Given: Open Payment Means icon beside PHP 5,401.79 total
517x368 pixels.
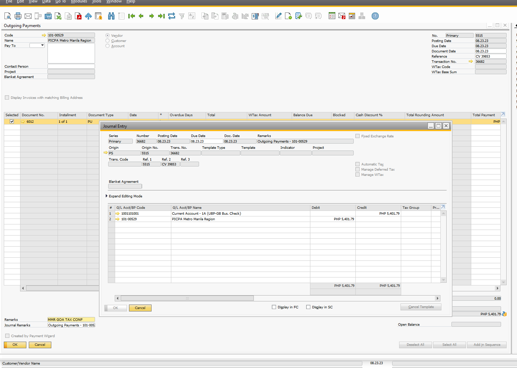Looking at the screenshot, I should pyautogui.click(x=504, y=314).
